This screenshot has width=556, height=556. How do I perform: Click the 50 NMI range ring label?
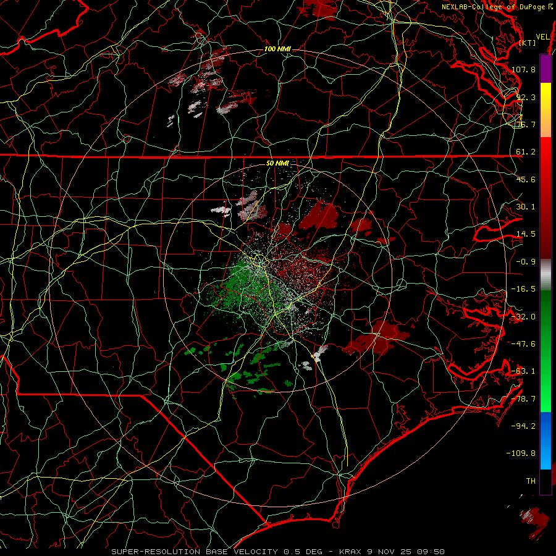click(277, 163)
